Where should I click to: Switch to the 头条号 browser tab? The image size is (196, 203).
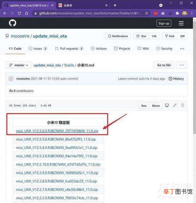tap(82, 5)
